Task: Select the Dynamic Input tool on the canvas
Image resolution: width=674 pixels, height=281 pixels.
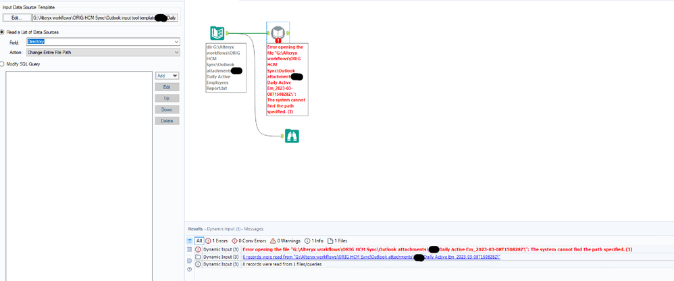Action: coord(278,33)
